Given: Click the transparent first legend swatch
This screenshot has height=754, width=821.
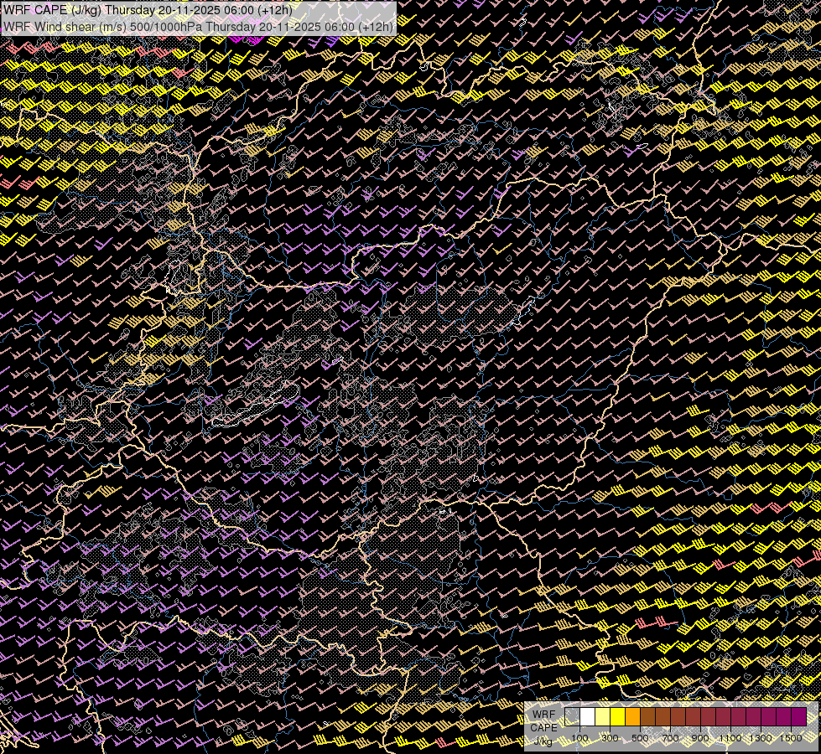Looking at the screenshot, I should pyautogui.click(x=572, y=717).
